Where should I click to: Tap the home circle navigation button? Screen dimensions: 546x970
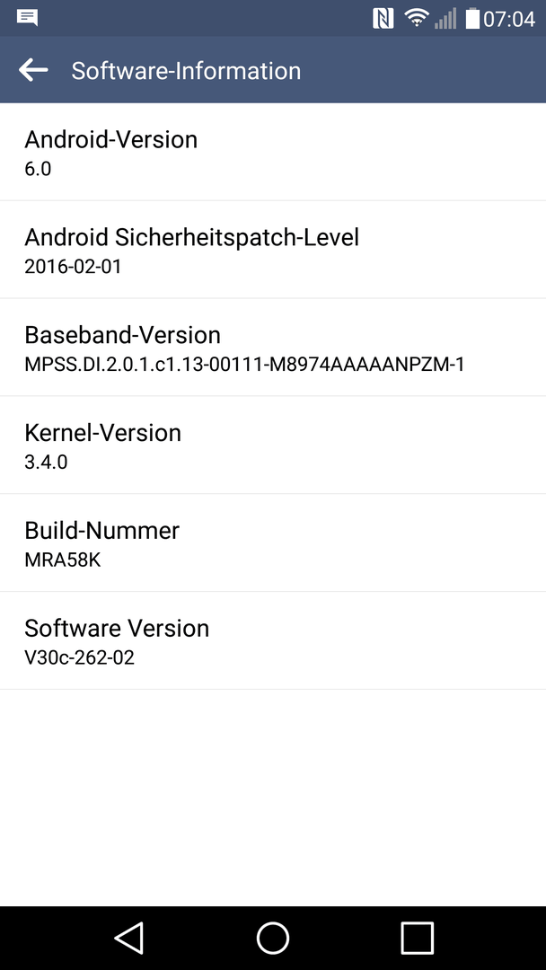click(x=273, y=938)
